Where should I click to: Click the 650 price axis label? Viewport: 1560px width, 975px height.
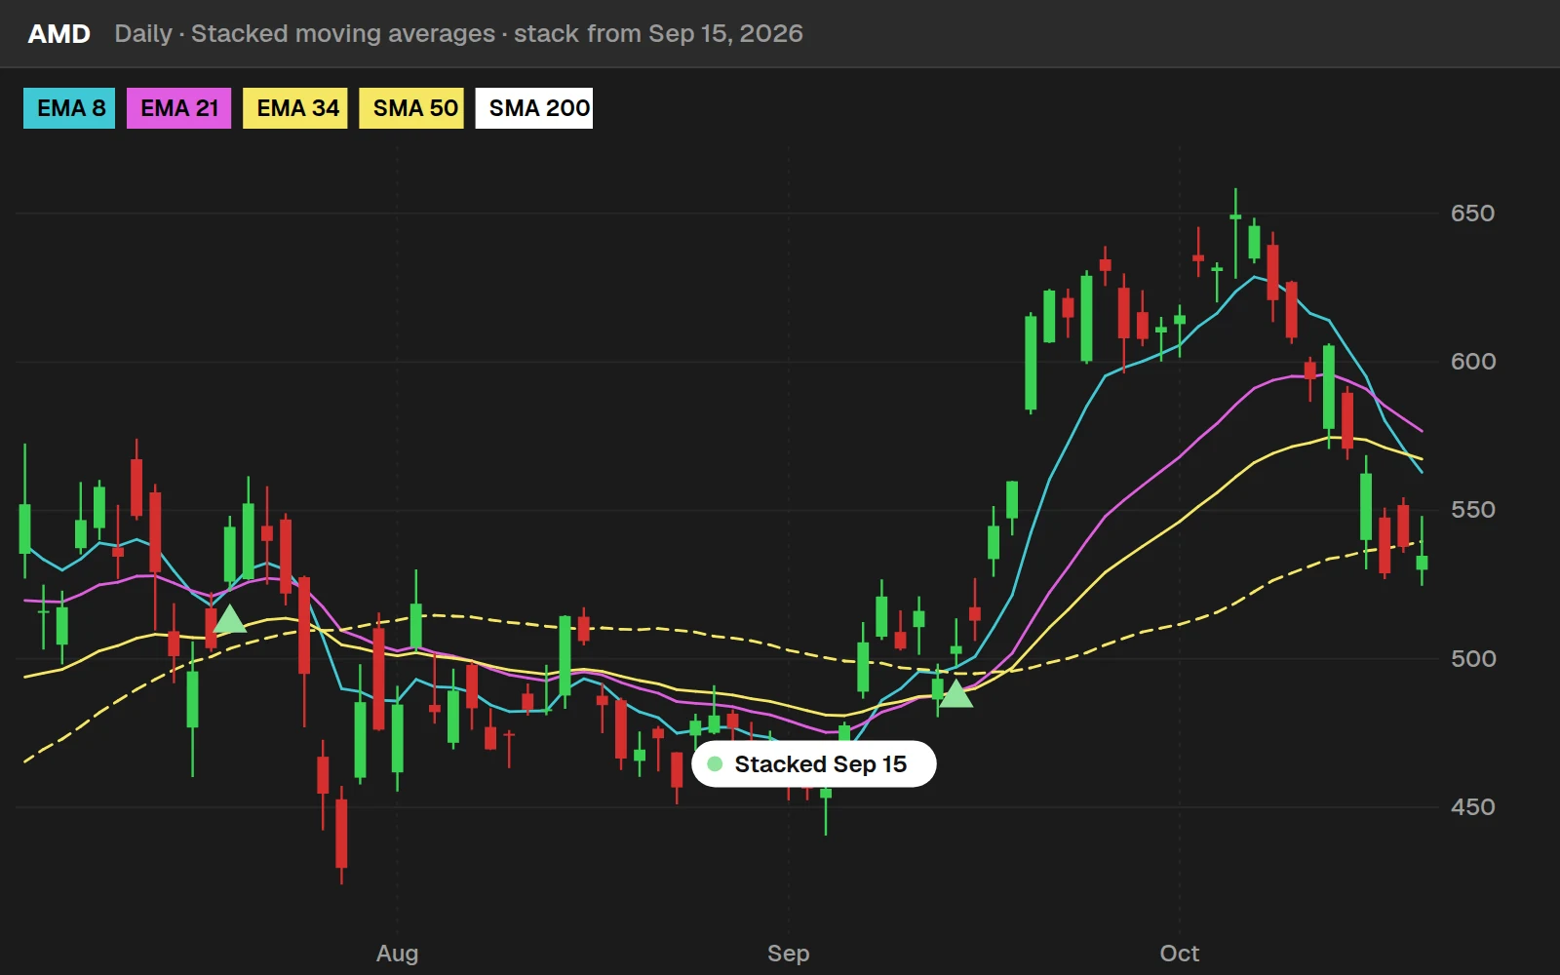(1472, 214)
